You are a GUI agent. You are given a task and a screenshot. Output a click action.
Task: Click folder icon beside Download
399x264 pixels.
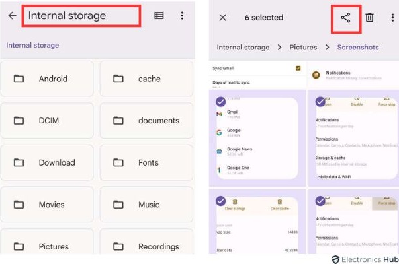tap(19, 162)
